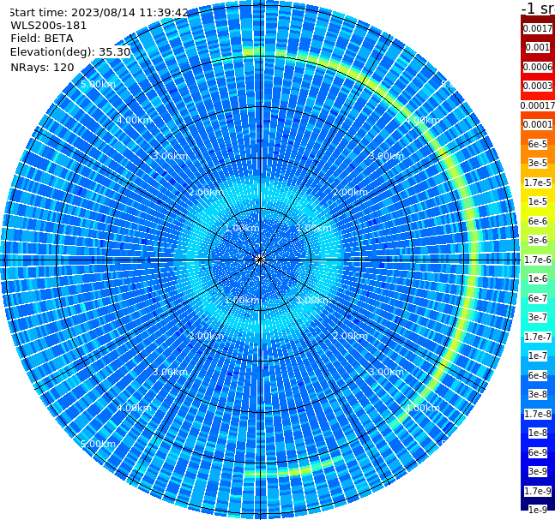555x520 pixels.
Task: Click the 3e-8 colorbar tick label
Action: pos(538,394)
